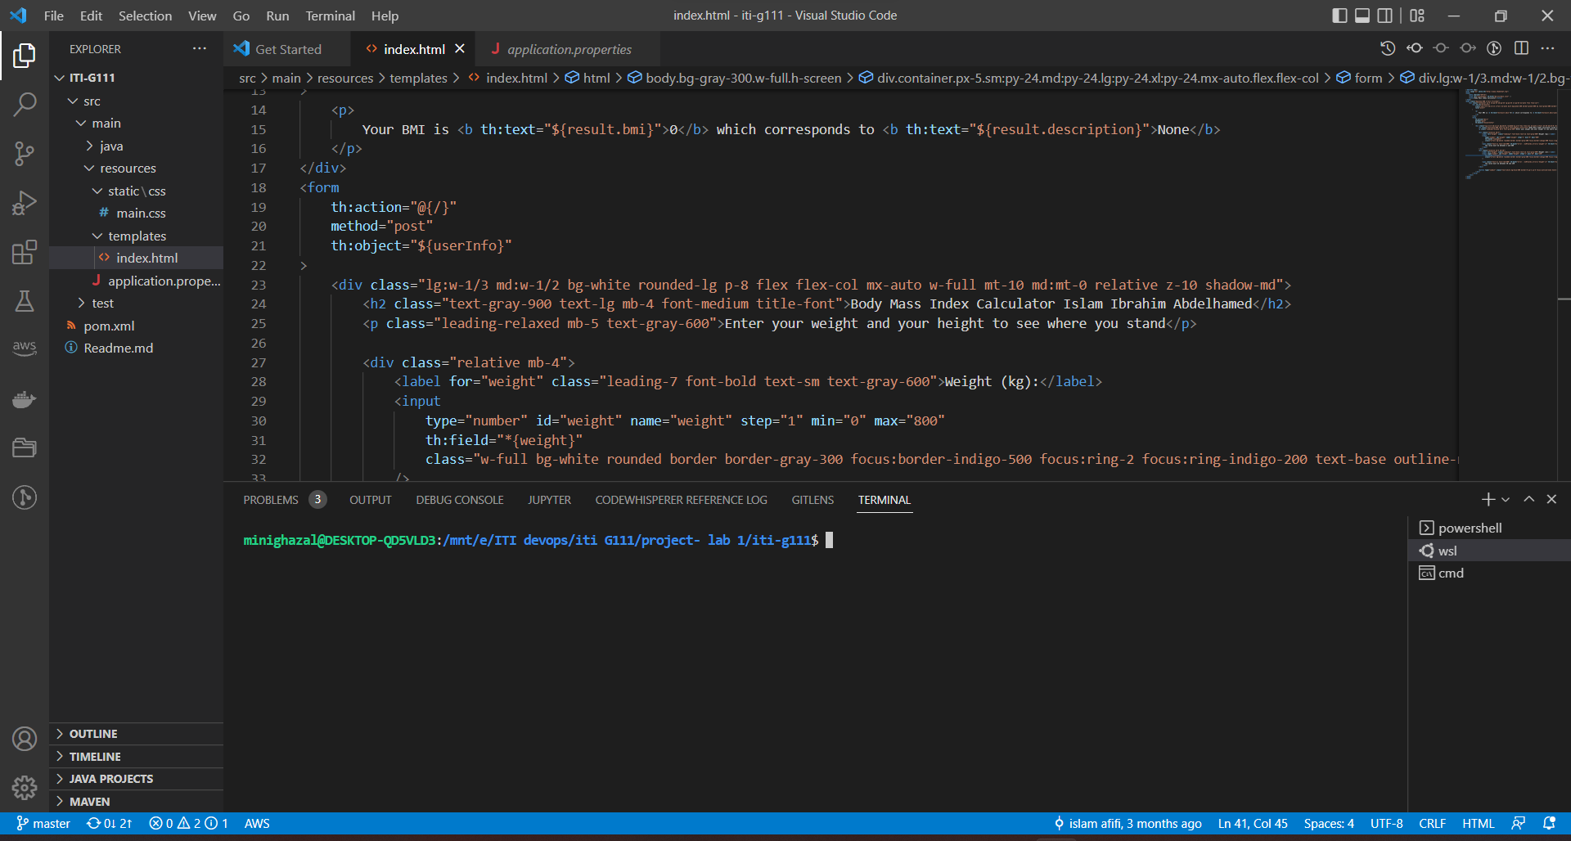
Task: Open the Docker view in activity bar
Action: (25, 399)
